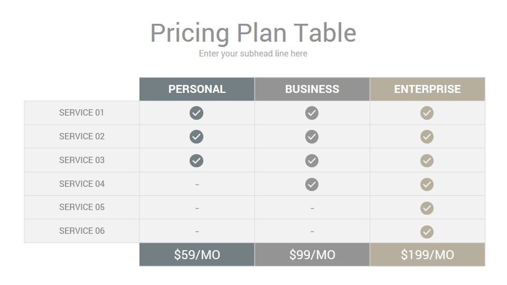
Task: Select the Business checkmark in Service 04 row
Action: pyautogui.click(x=312, y=184)
